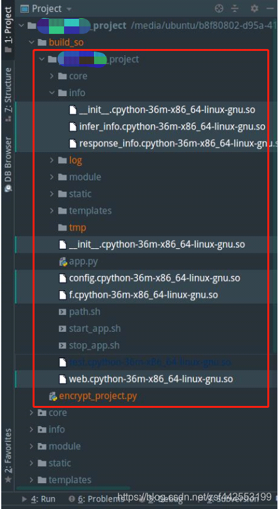This screenshot has width=278, height=509.
Task: Expand the log folder chevron
Action: pos(52,160)
